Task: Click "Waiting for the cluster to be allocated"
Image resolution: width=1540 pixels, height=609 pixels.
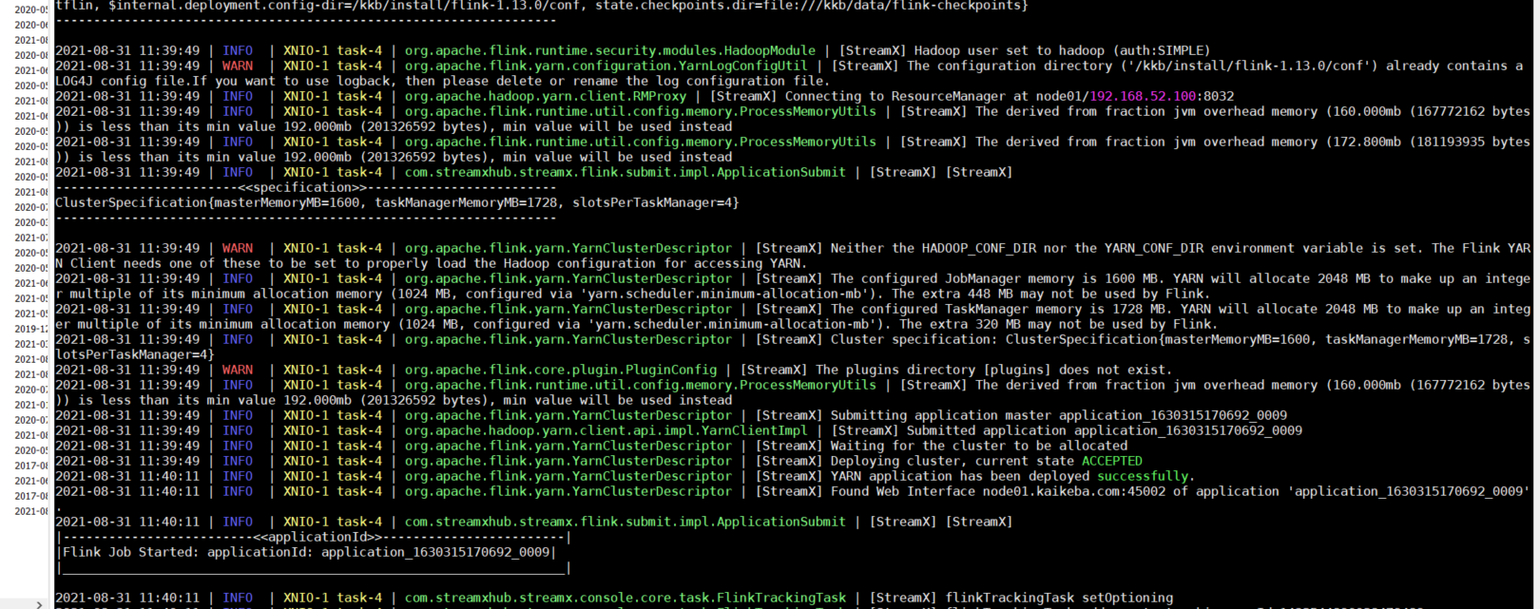Action: pos(979,446)
